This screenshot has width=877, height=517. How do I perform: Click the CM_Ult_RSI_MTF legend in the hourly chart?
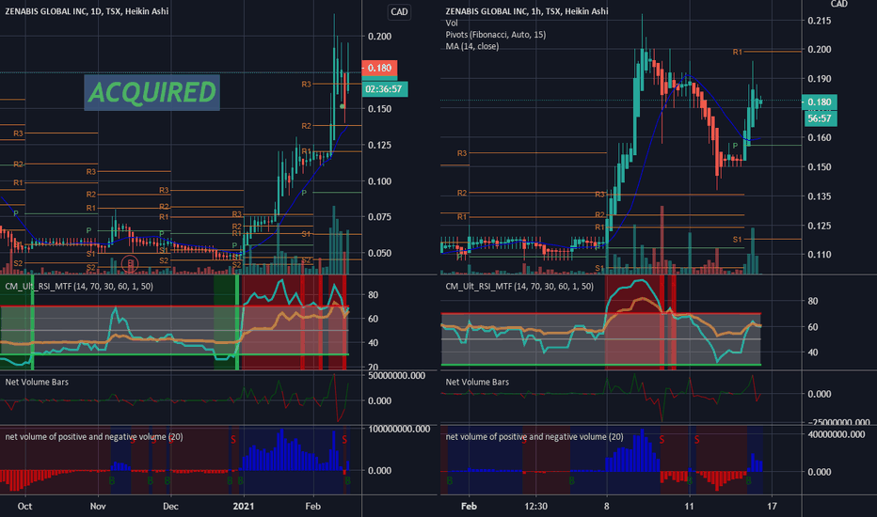pyautogui.click(x=519, y=286)
